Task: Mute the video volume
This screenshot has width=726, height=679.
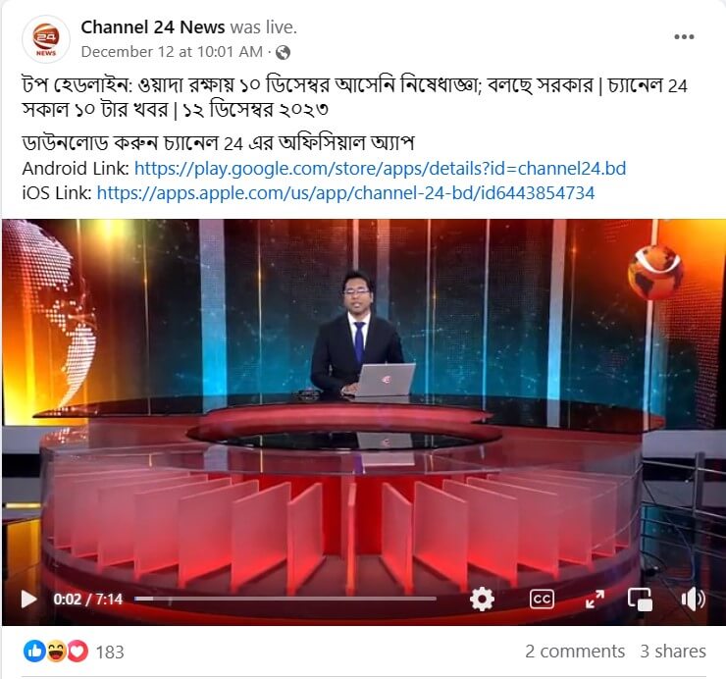Action: click(x=693, y=599)
